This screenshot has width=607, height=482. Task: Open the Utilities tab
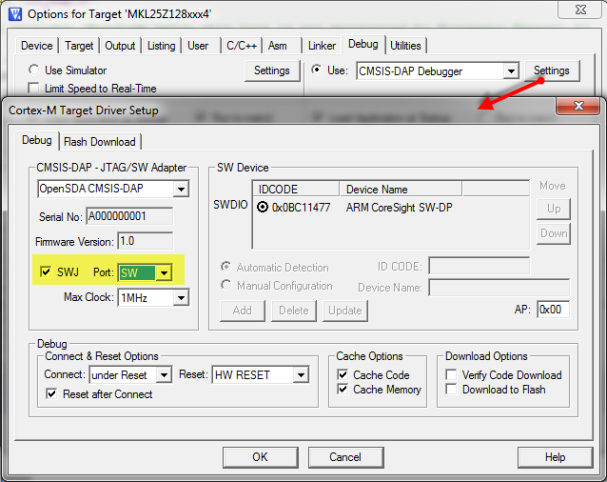pyautogui.click(x=405, y=45)
